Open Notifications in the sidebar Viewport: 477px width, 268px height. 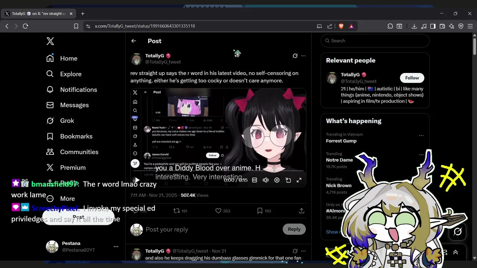(72, 90)
